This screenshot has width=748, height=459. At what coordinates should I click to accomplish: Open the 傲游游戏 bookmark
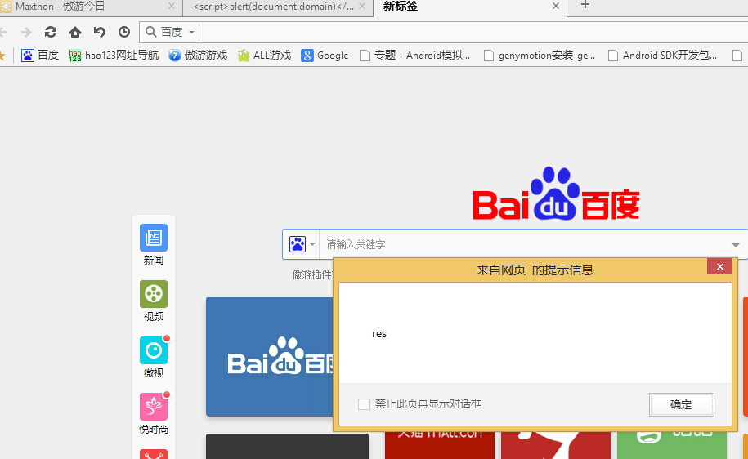point(198,56)
